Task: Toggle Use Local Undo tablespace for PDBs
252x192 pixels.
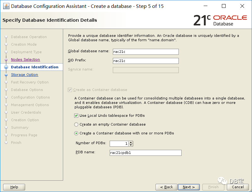Action: click(x=76, y=116)
